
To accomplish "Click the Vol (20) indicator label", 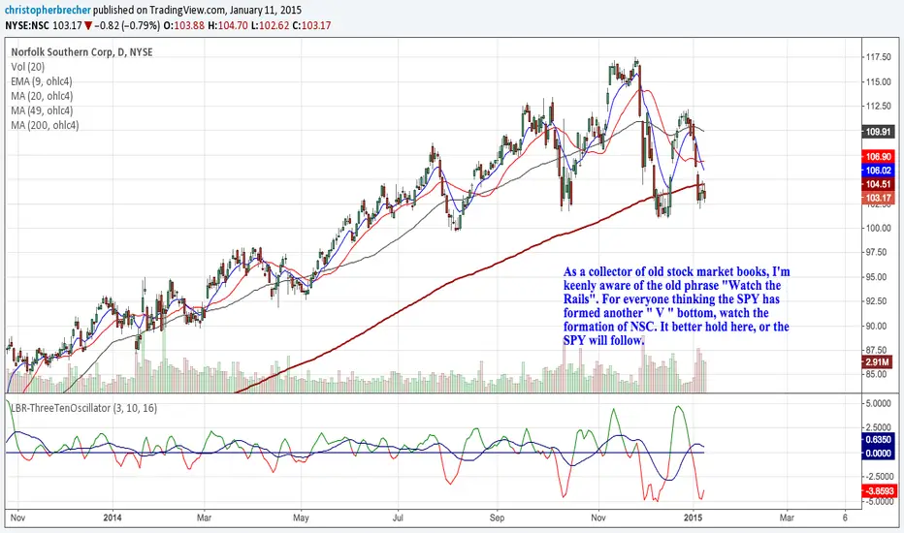I will [28, 67].
